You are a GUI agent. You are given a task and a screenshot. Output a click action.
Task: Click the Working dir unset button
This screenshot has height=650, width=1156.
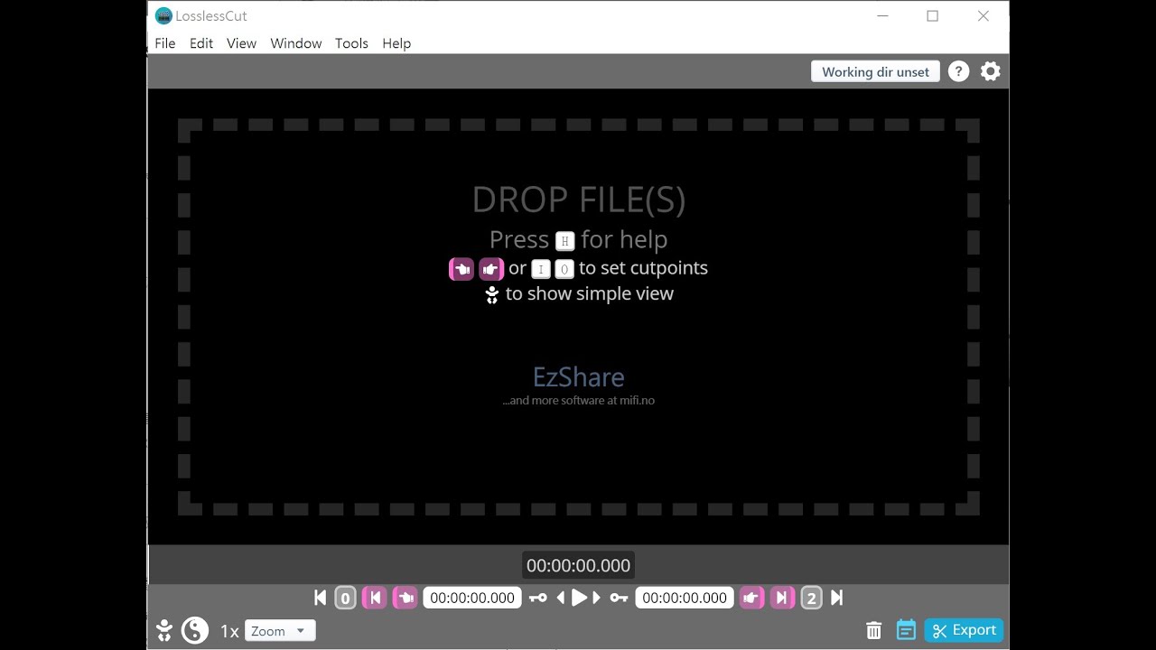click(875, 71)
